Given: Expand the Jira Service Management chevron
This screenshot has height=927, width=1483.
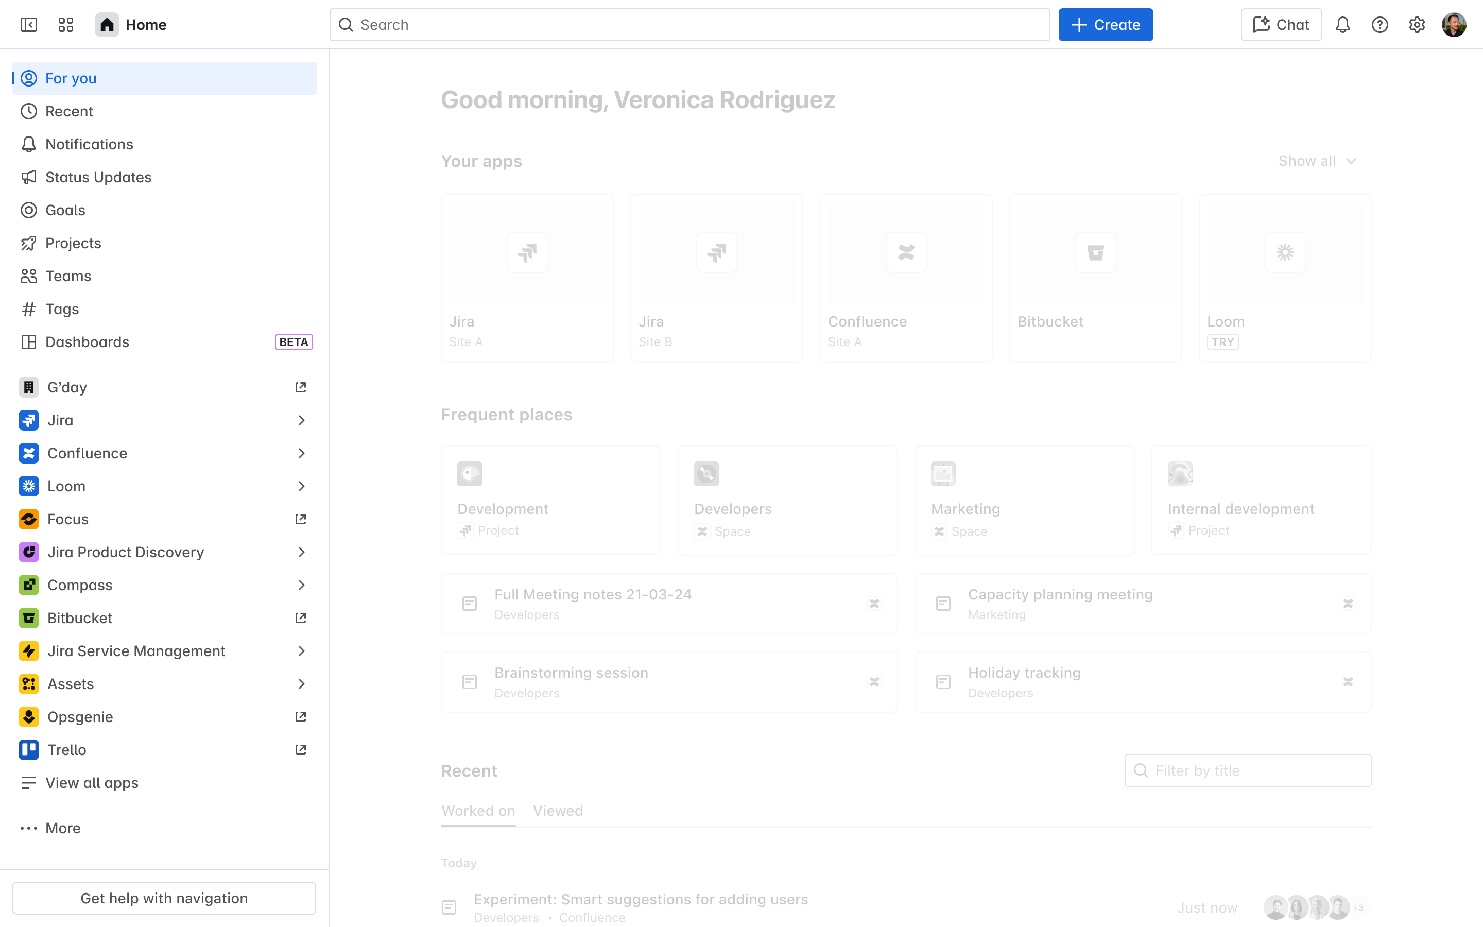Looking at the screenshot, I should click(301, 651).
